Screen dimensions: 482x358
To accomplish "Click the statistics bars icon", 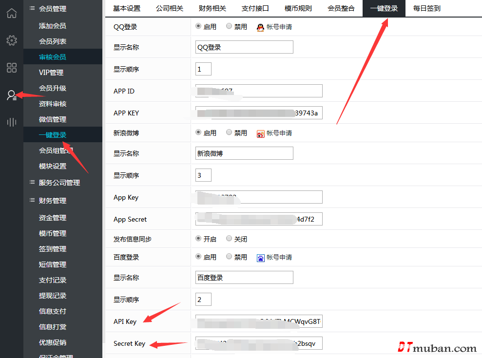I will pos(11,122).
